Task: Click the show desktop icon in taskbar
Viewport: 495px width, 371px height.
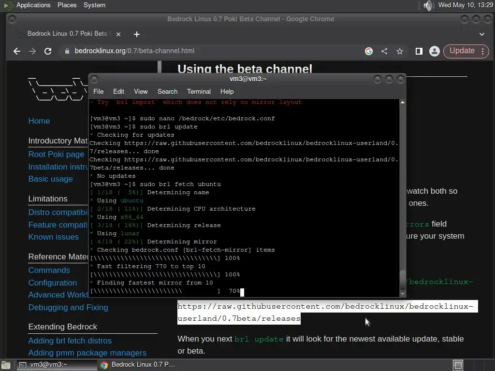Action: [6, 365]
